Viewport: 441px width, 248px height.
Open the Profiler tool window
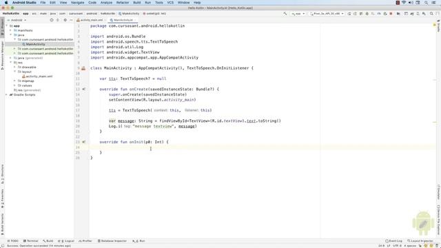pos(85,241)
